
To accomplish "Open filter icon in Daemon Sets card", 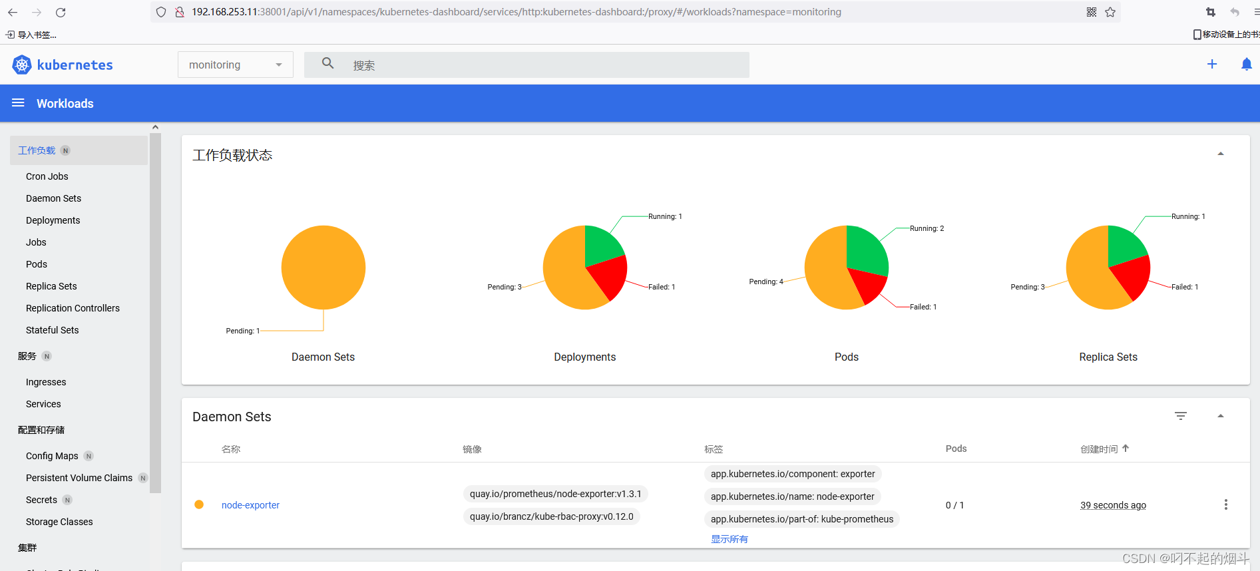I will coord(1181,416).
